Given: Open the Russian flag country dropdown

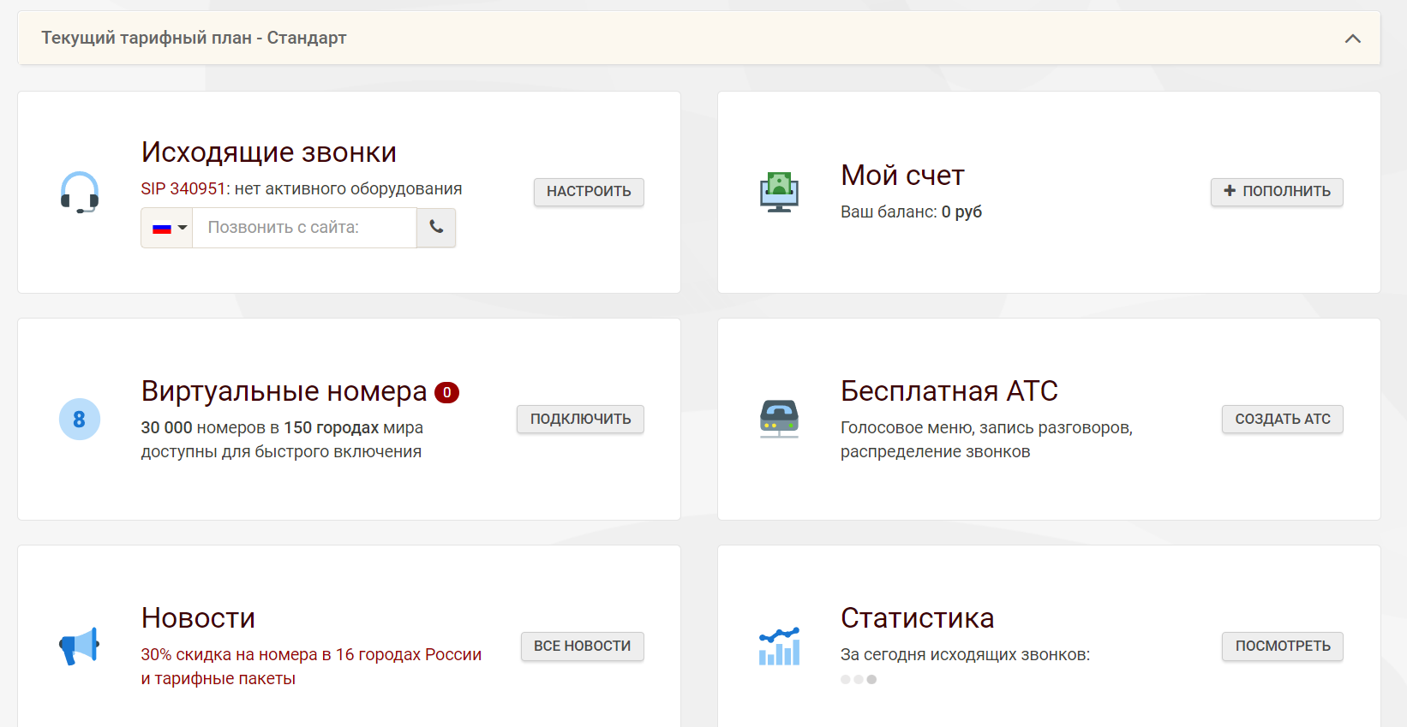Looking at the screenshot, I should [167, 228].
